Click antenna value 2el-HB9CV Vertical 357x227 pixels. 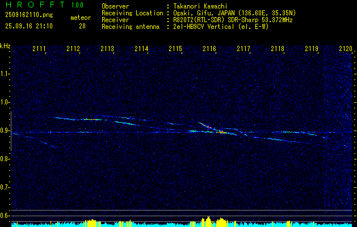pos(204,27)
